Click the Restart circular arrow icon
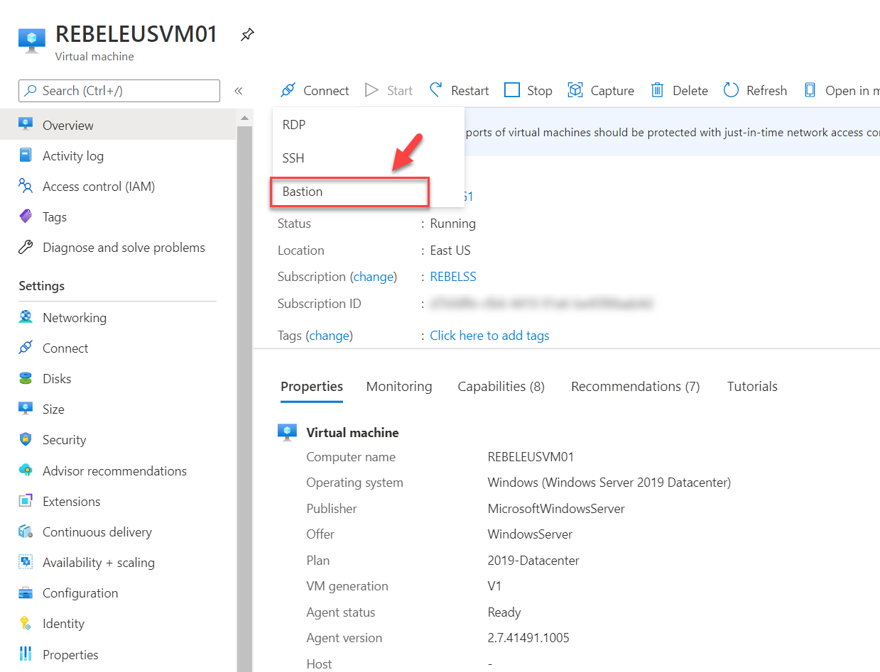This screenshot has height=672, width=880. coord(436,90)
